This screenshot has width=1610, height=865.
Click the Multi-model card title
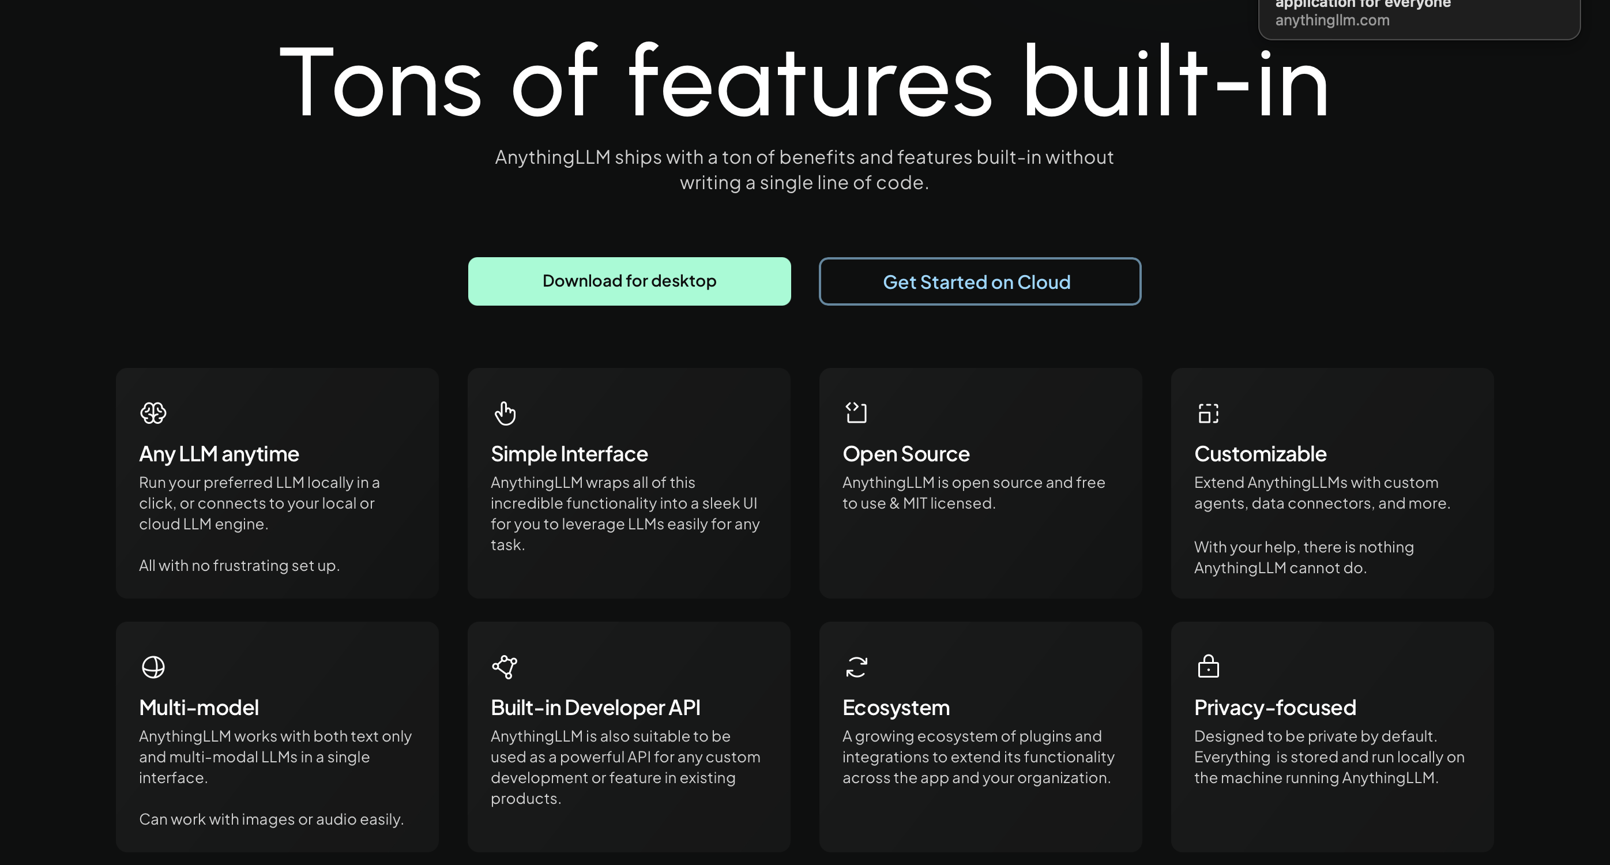pos(199,708)
